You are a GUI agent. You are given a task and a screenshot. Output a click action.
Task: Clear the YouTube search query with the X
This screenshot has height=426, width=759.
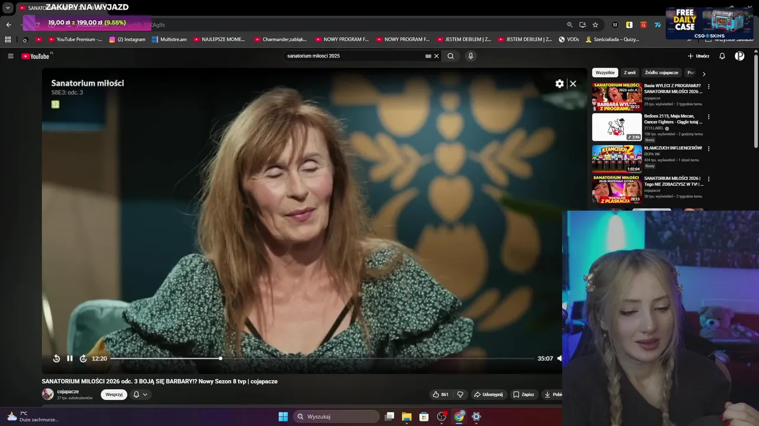pos(436,56)
